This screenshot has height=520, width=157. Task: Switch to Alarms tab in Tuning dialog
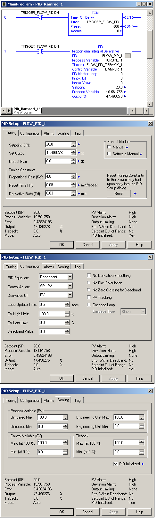(49, 133)
